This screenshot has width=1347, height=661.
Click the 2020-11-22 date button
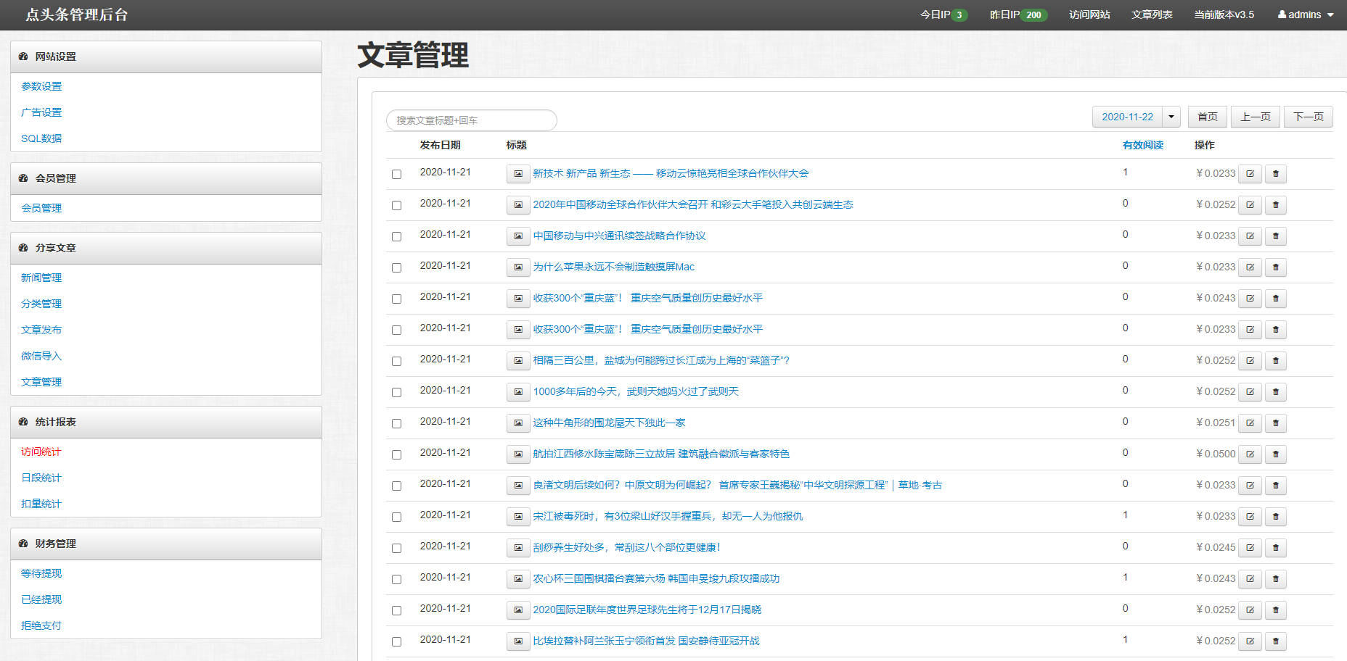click(1127, 117)
